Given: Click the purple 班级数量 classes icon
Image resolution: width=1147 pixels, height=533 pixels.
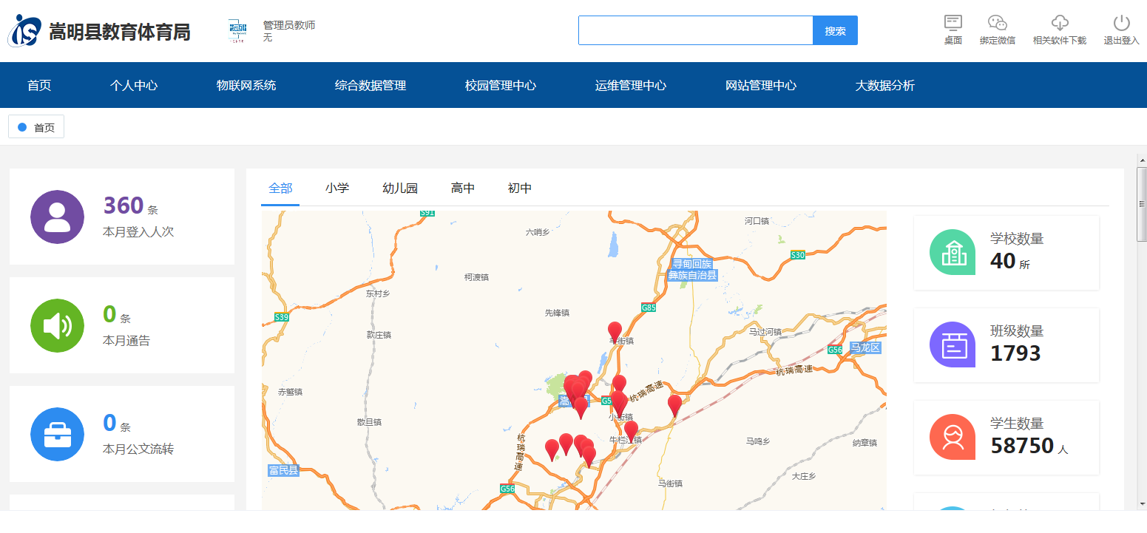Looking at the screenshot, I should coord(952,344).
